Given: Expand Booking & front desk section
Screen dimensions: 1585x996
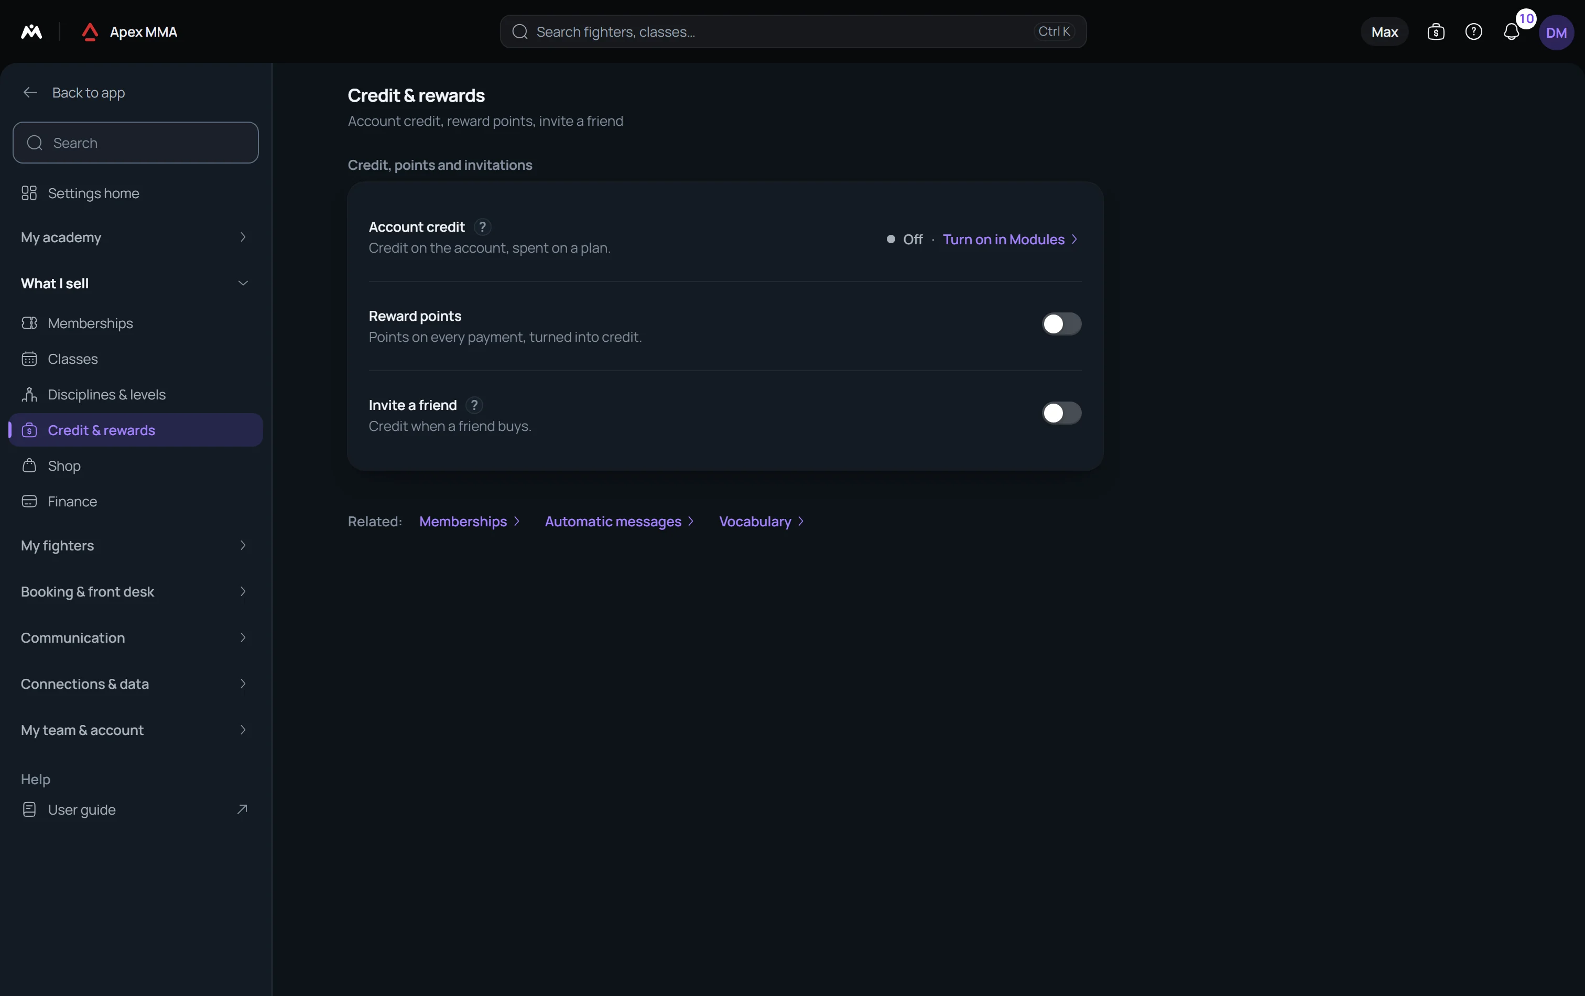Looking at the screenshot, I should click(x=136, y=591).
